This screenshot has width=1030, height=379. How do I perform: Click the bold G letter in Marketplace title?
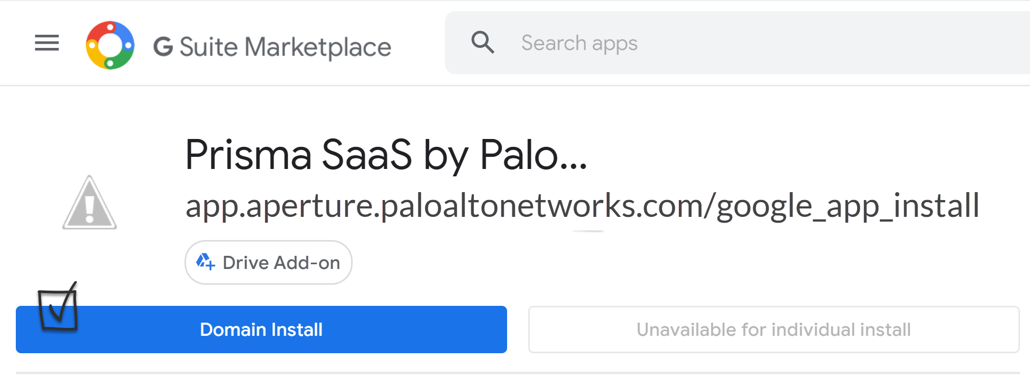pos(163,47)
